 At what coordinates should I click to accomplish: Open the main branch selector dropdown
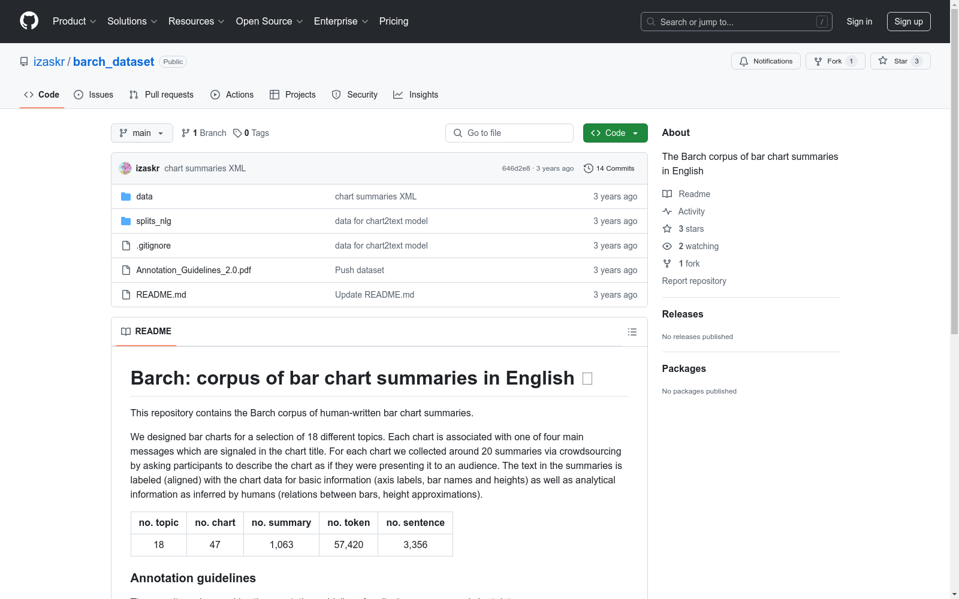coord(142,133)
